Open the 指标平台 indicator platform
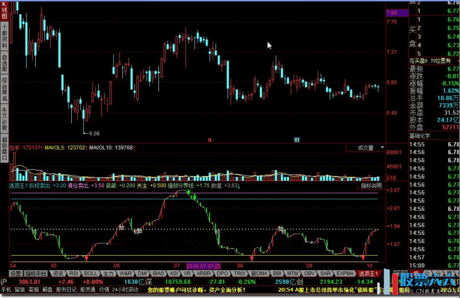Image resolution: width=460 pixels, height=298 pixels. 36,273
